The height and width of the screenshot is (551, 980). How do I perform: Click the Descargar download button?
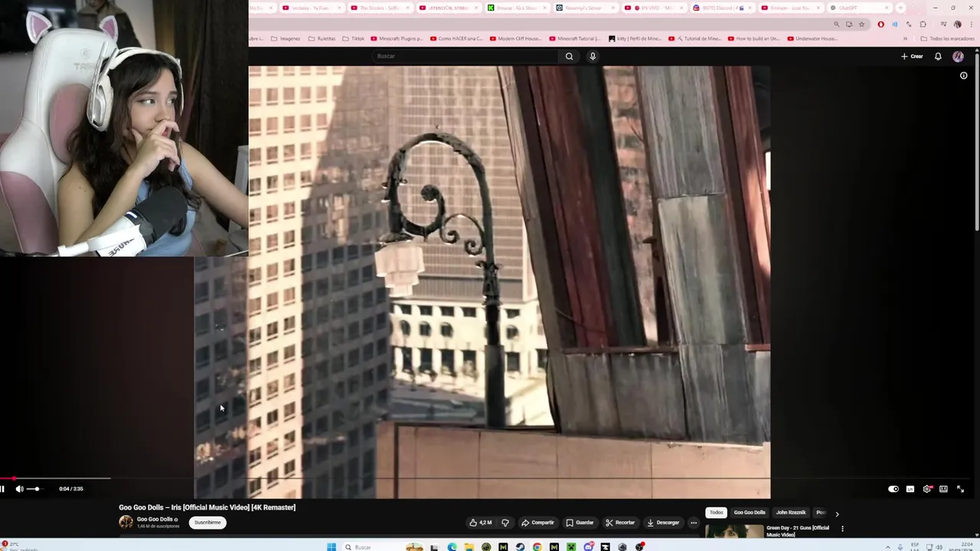pos(663,523)
